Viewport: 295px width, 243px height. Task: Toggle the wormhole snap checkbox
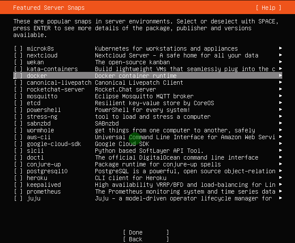(x=18, y=130)
